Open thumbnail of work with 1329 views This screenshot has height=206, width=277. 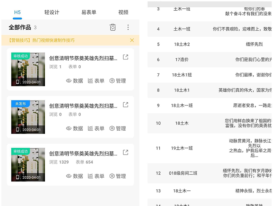click(28, 165)
